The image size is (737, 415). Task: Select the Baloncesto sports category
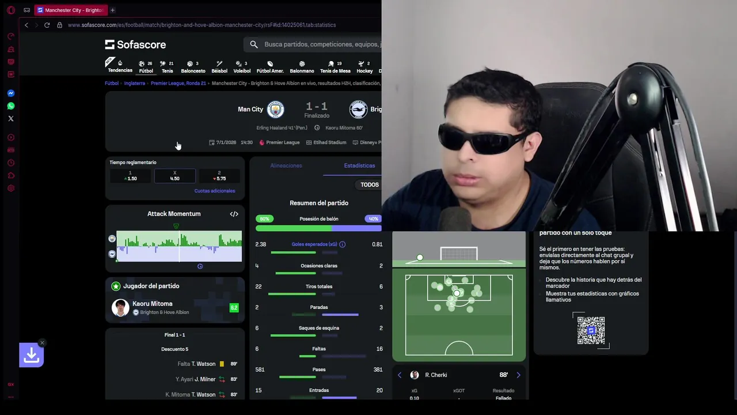(x=193, y=67)
